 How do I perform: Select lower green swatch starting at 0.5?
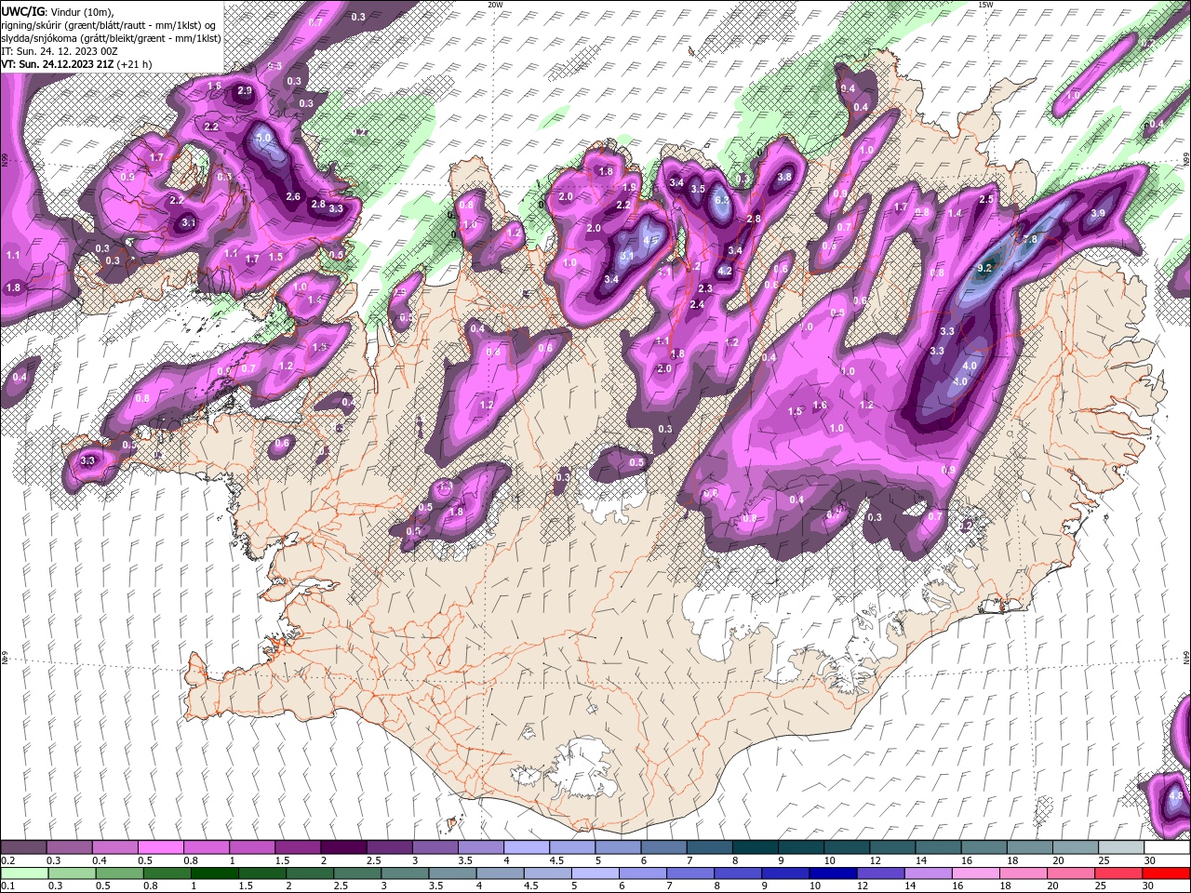coord(119,873)
